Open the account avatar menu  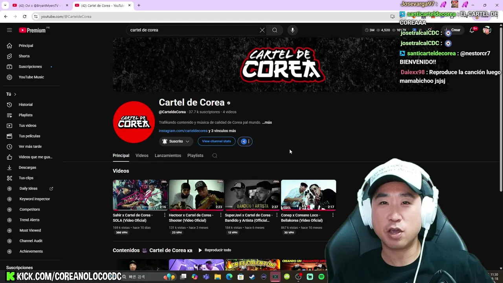487,30
